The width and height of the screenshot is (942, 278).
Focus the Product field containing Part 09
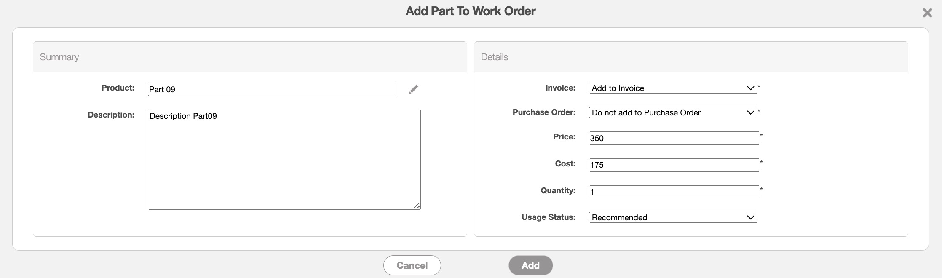(272, 89)
